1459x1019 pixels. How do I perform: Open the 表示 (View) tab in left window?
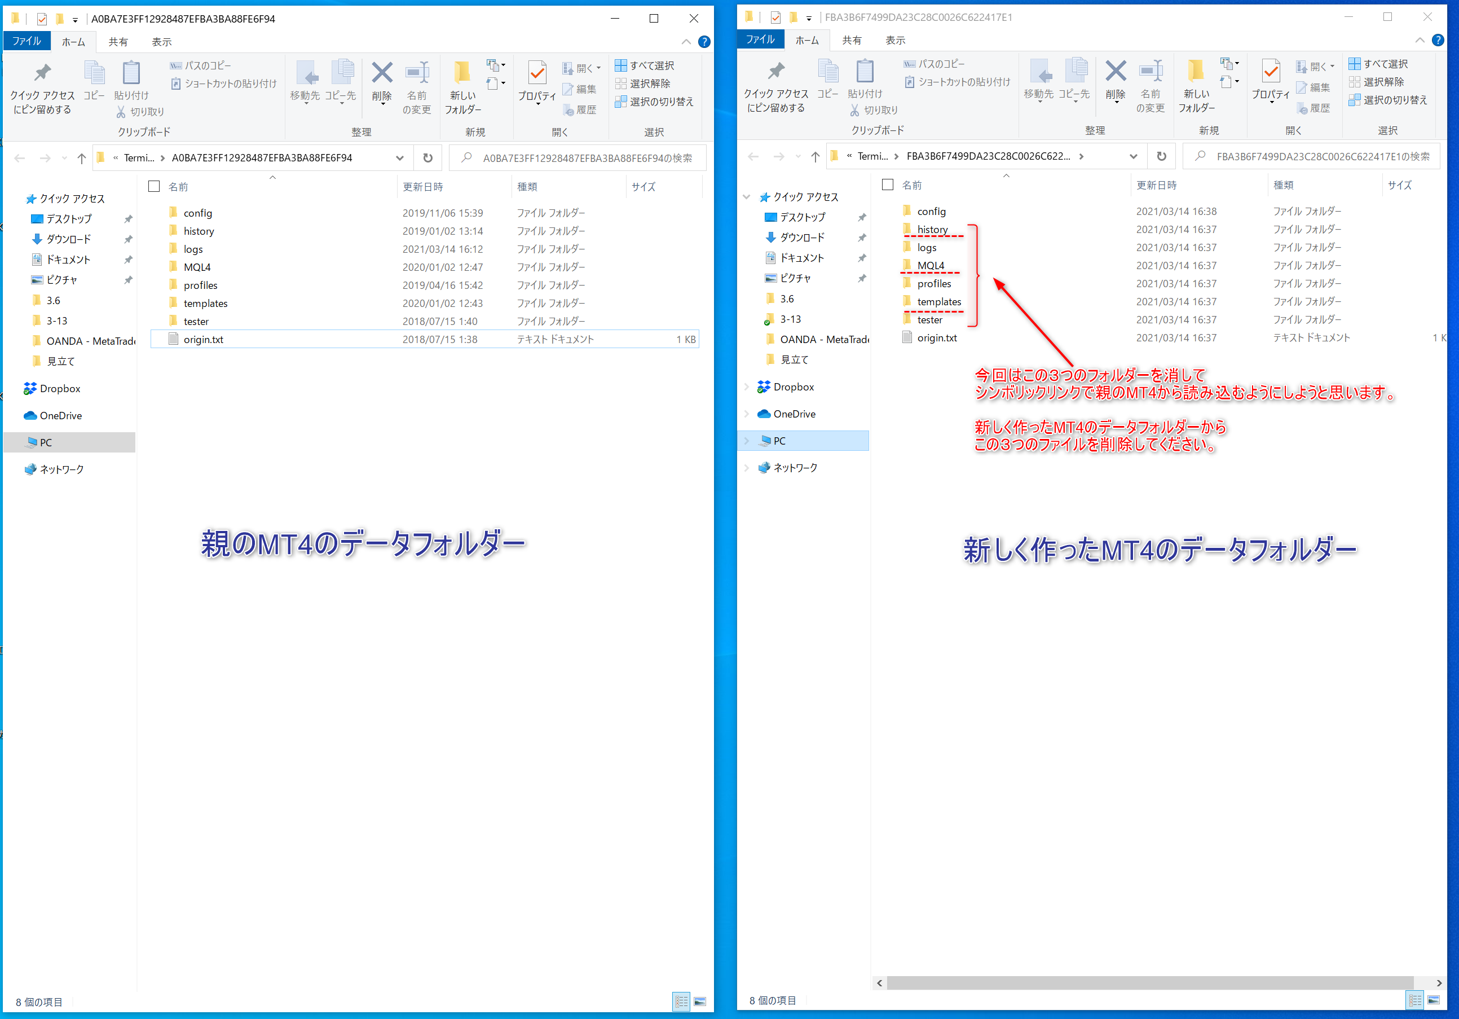point(161,42)
